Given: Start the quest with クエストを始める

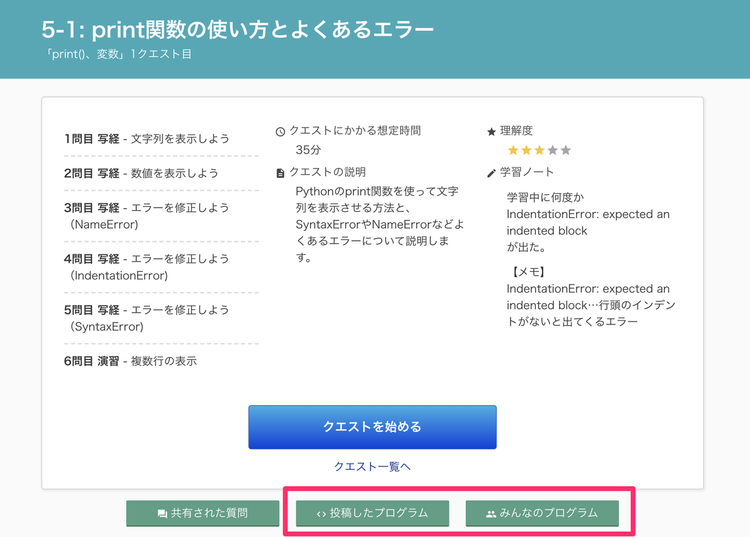Looking at the screenshot, I should click(x=372, y=427).
